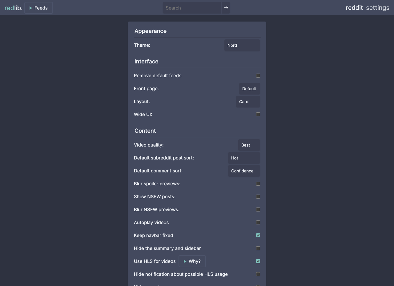Enable the Wide UI checkbox

tap(258, 114)
